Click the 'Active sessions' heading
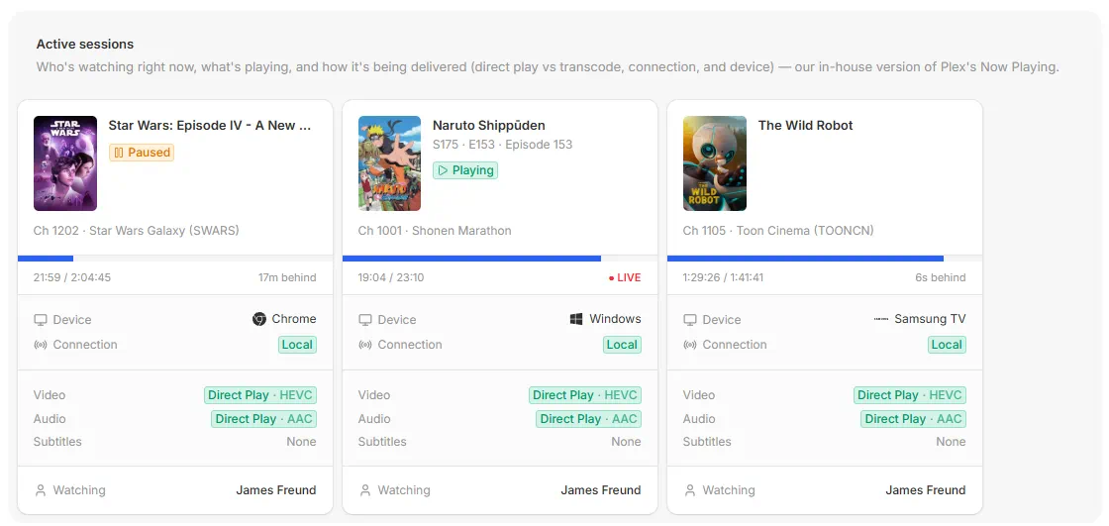Viewport: 1109px width, 526px height. pyautogui.click(x=85, y=44)
